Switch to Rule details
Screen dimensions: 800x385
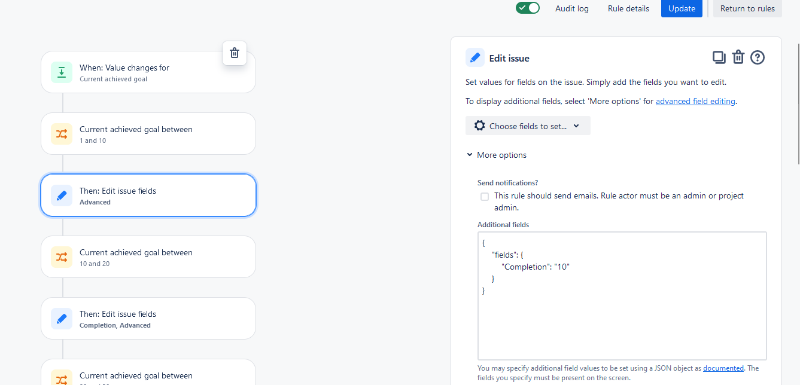628,8
